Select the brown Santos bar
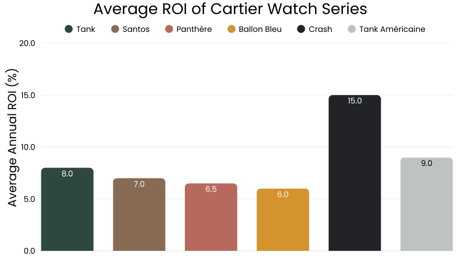Screen dimensions: 460x258 click(x=139, y=215)
